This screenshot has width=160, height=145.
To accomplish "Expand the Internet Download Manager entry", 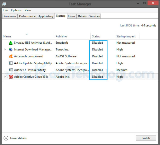I will coord(5,49).
